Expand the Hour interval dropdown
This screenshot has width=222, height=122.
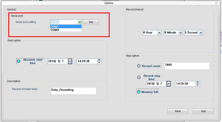(x=159, y=33)
